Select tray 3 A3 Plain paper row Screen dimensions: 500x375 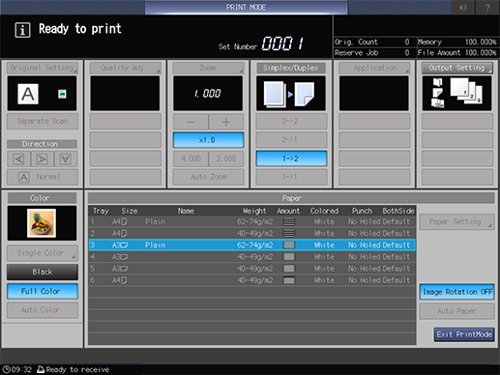[252, 245]
